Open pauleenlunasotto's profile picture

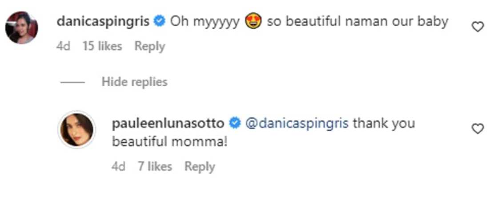coord(76,129)
